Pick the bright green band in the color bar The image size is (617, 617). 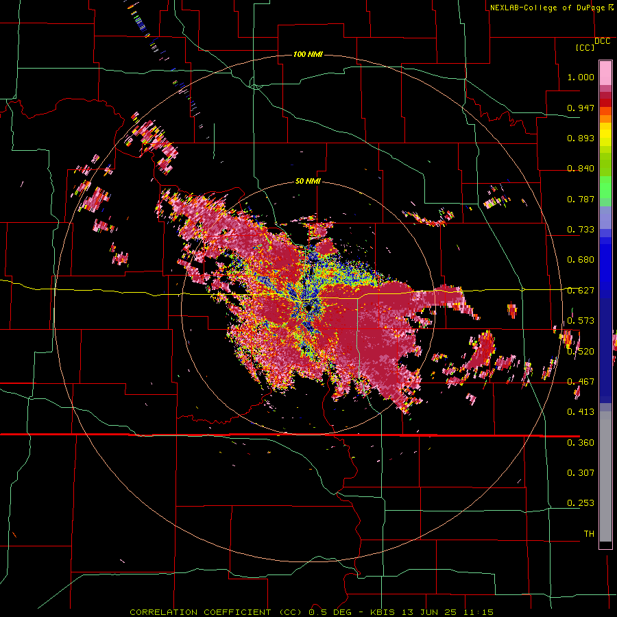point(605,186)
